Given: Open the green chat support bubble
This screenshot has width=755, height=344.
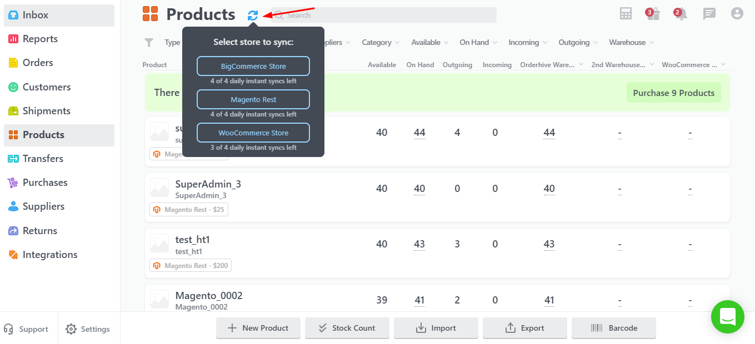Looking at the screenshot, I should click(728, 317).
